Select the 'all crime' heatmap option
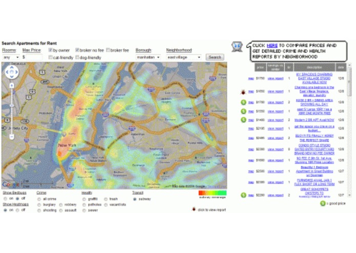 click(39, 199)
